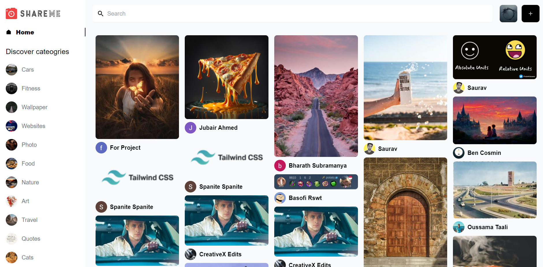543x267 pixels.
Task: Open the Quotes category
Action: click(31, 239)
